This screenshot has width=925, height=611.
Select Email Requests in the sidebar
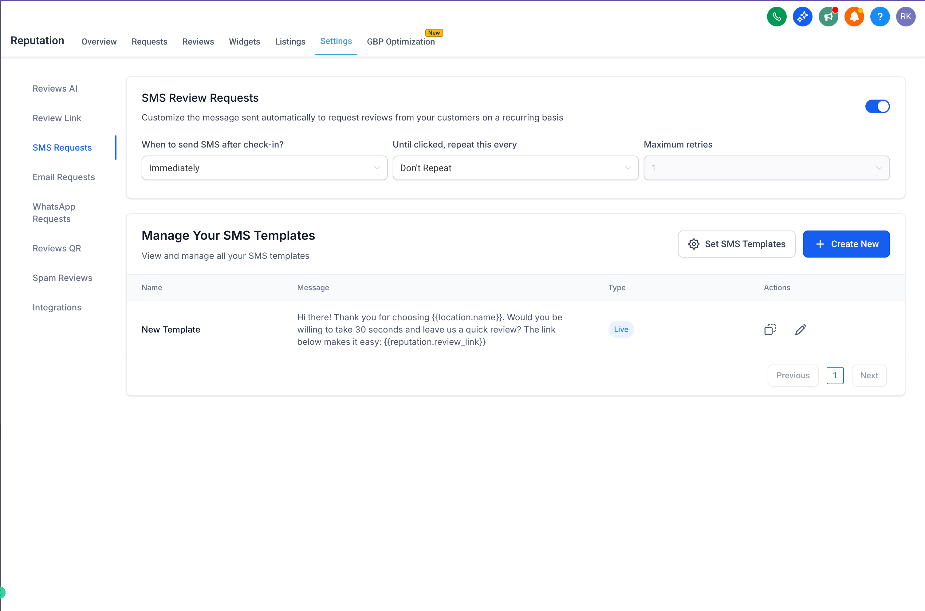click(x=64, y=177)
